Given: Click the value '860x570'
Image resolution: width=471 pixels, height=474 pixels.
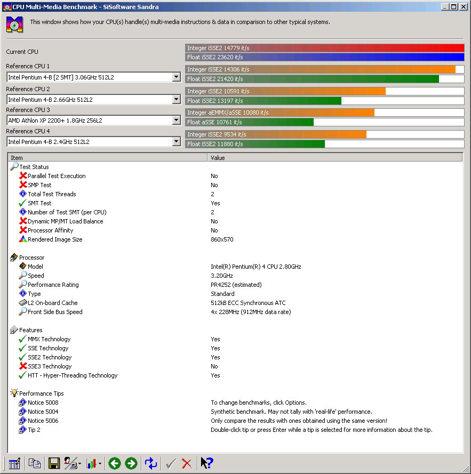Looking at the screenshot, I should [x=222, y=239].
